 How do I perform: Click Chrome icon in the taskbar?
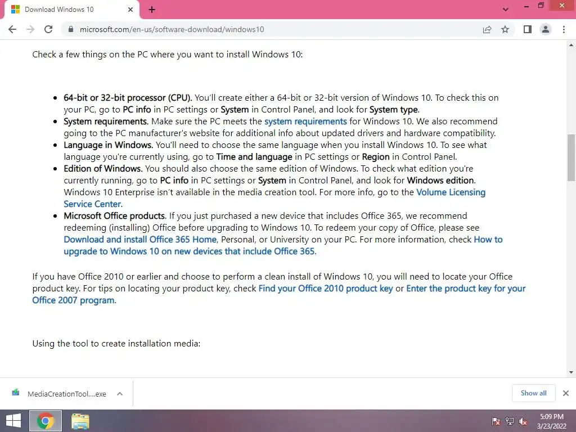[46, 421]
